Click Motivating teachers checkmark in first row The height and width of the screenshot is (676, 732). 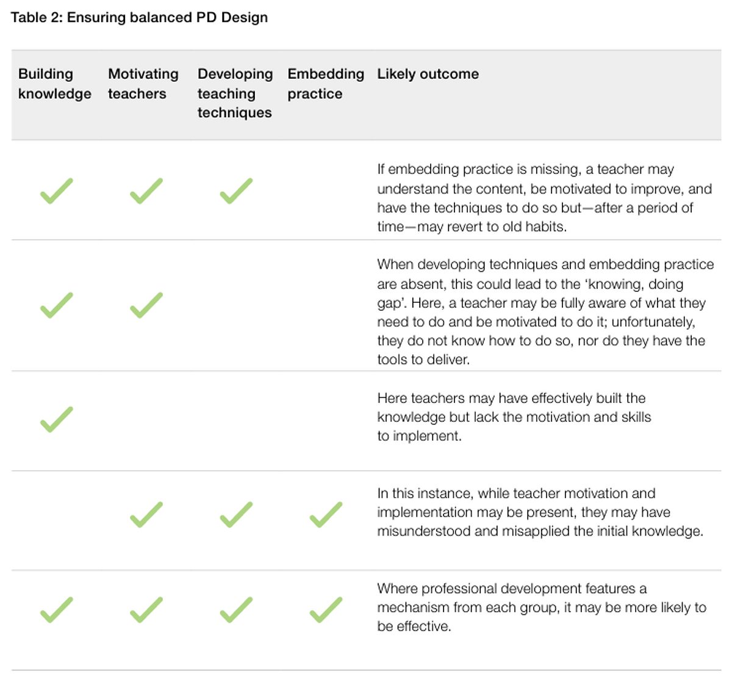146,191
